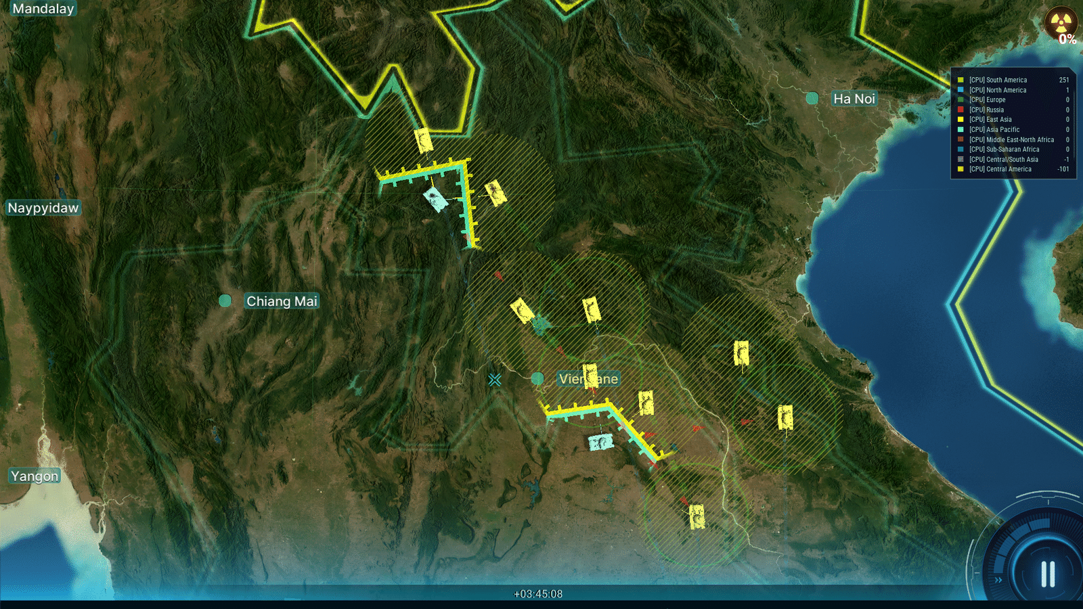Image resolution: width=1083 pixels, height=609 pixels.
Task: Select the yellow unit overlapping the Vientiane label
Action: point(590,376)
